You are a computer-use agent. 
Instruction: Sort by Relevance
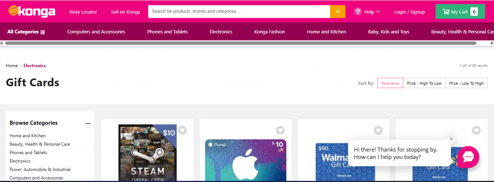pos(390,83)
